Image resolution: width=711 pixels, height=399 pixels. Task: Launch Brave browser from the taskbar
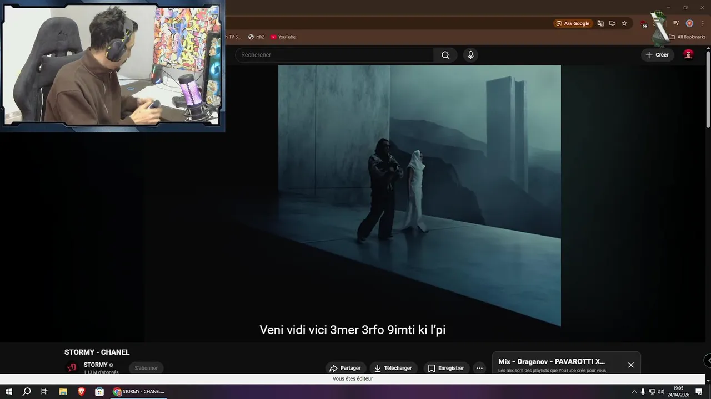click(x=81, y=392)
